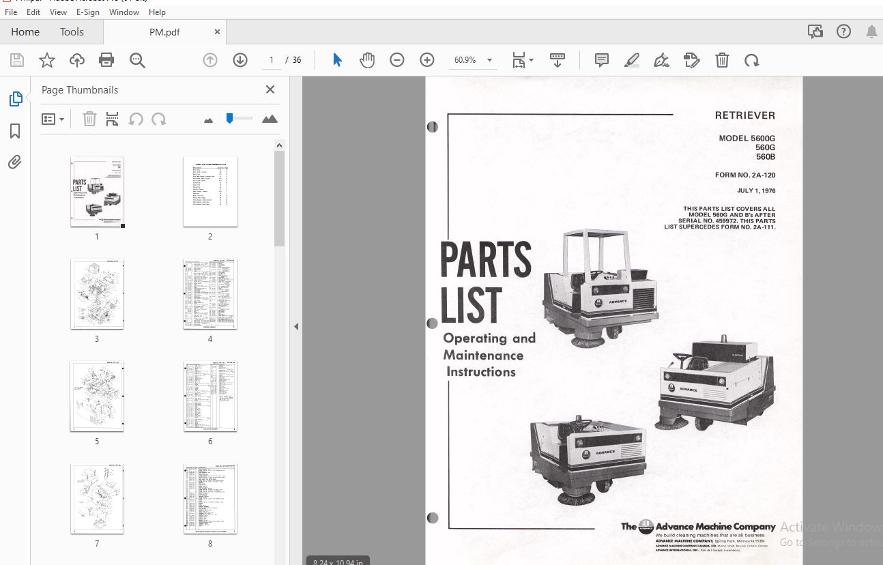This screenshot has height=565, width=883.
Task: Open the Edit menu
Action: (x=33, y=12)
